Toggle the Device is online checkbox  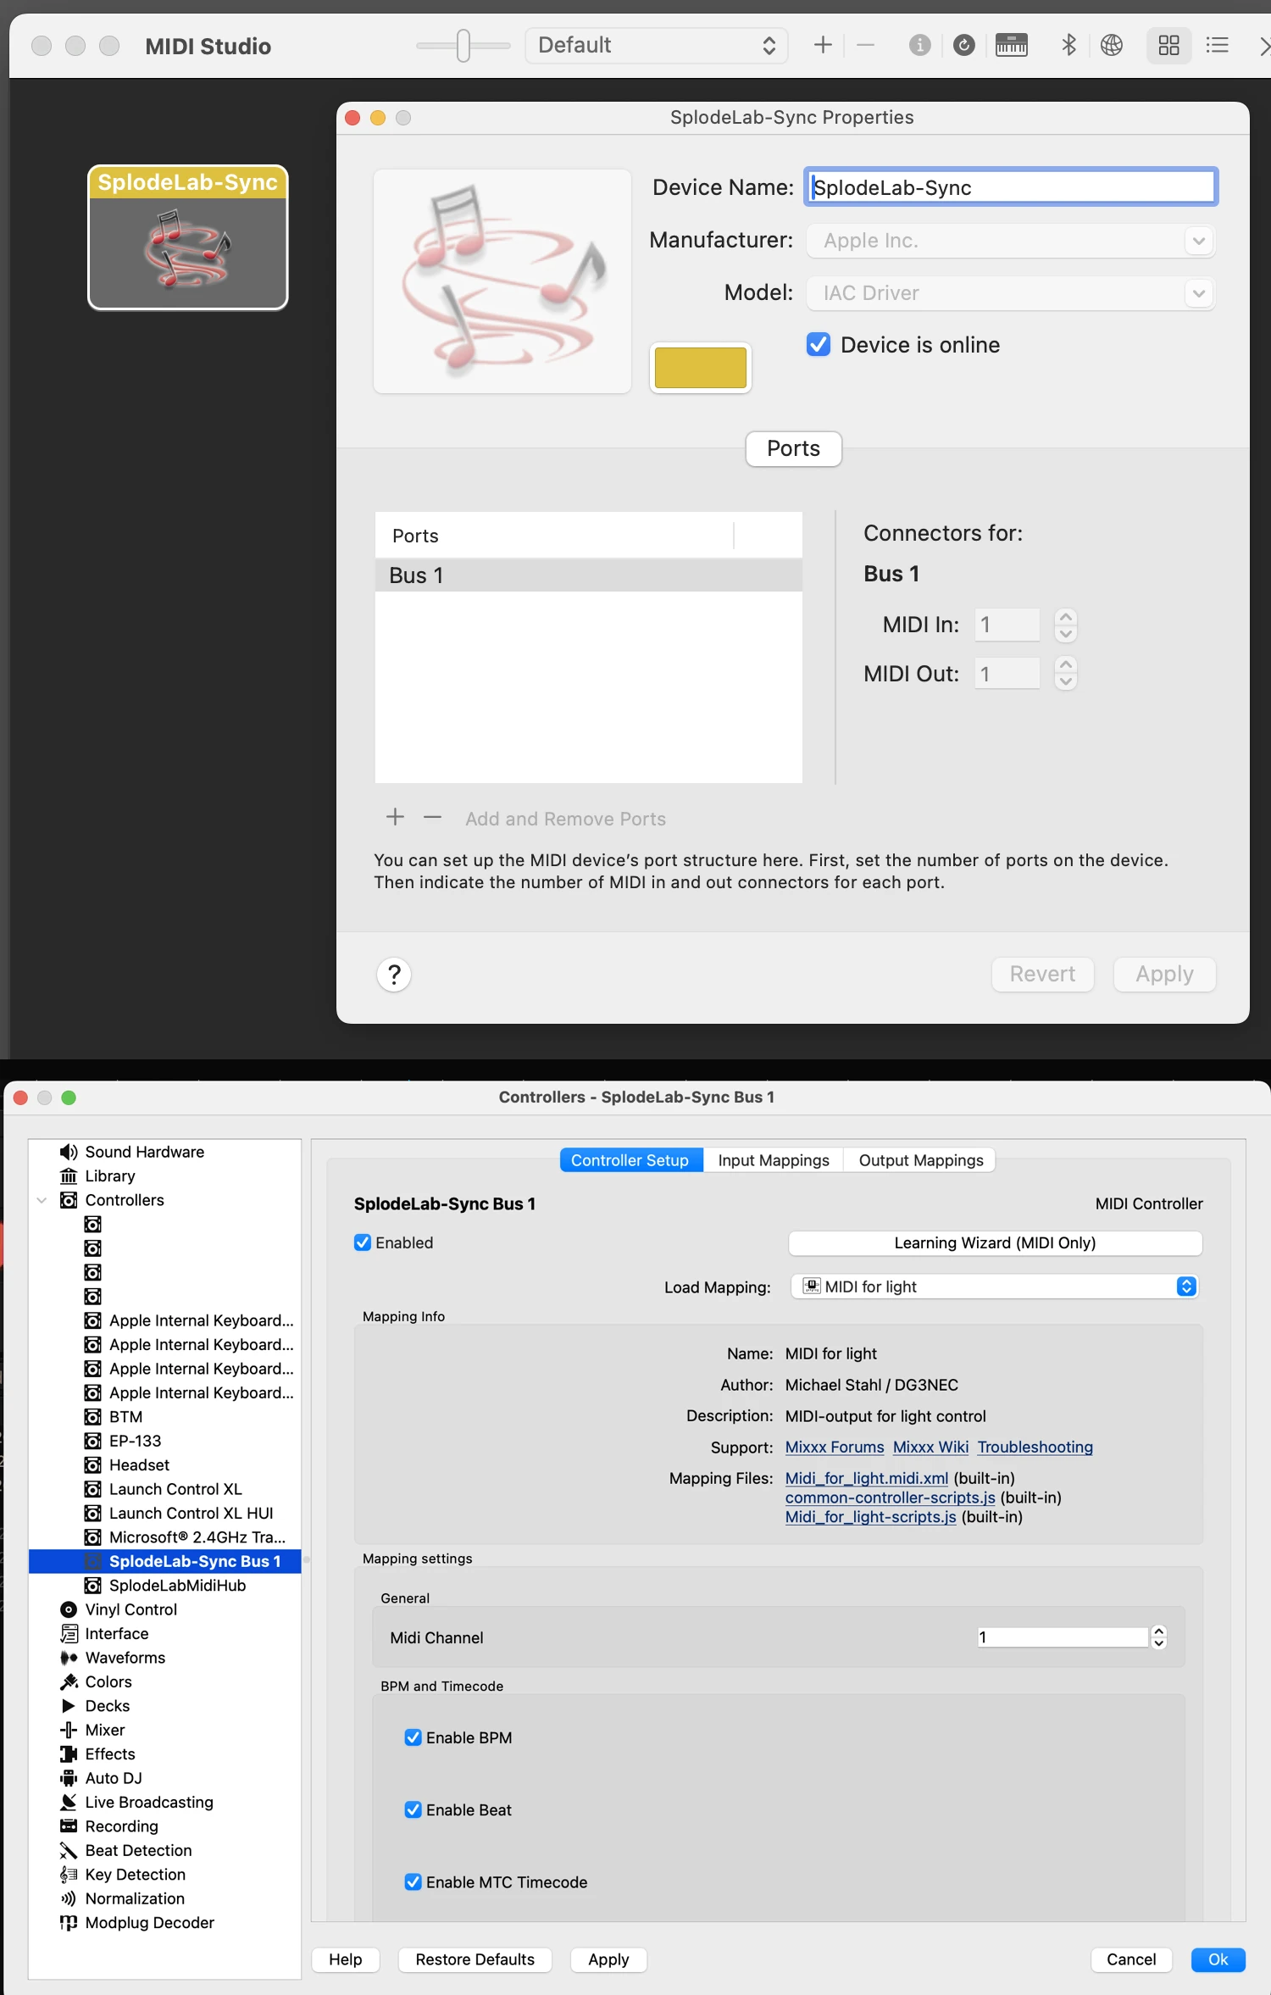[819, 344]
